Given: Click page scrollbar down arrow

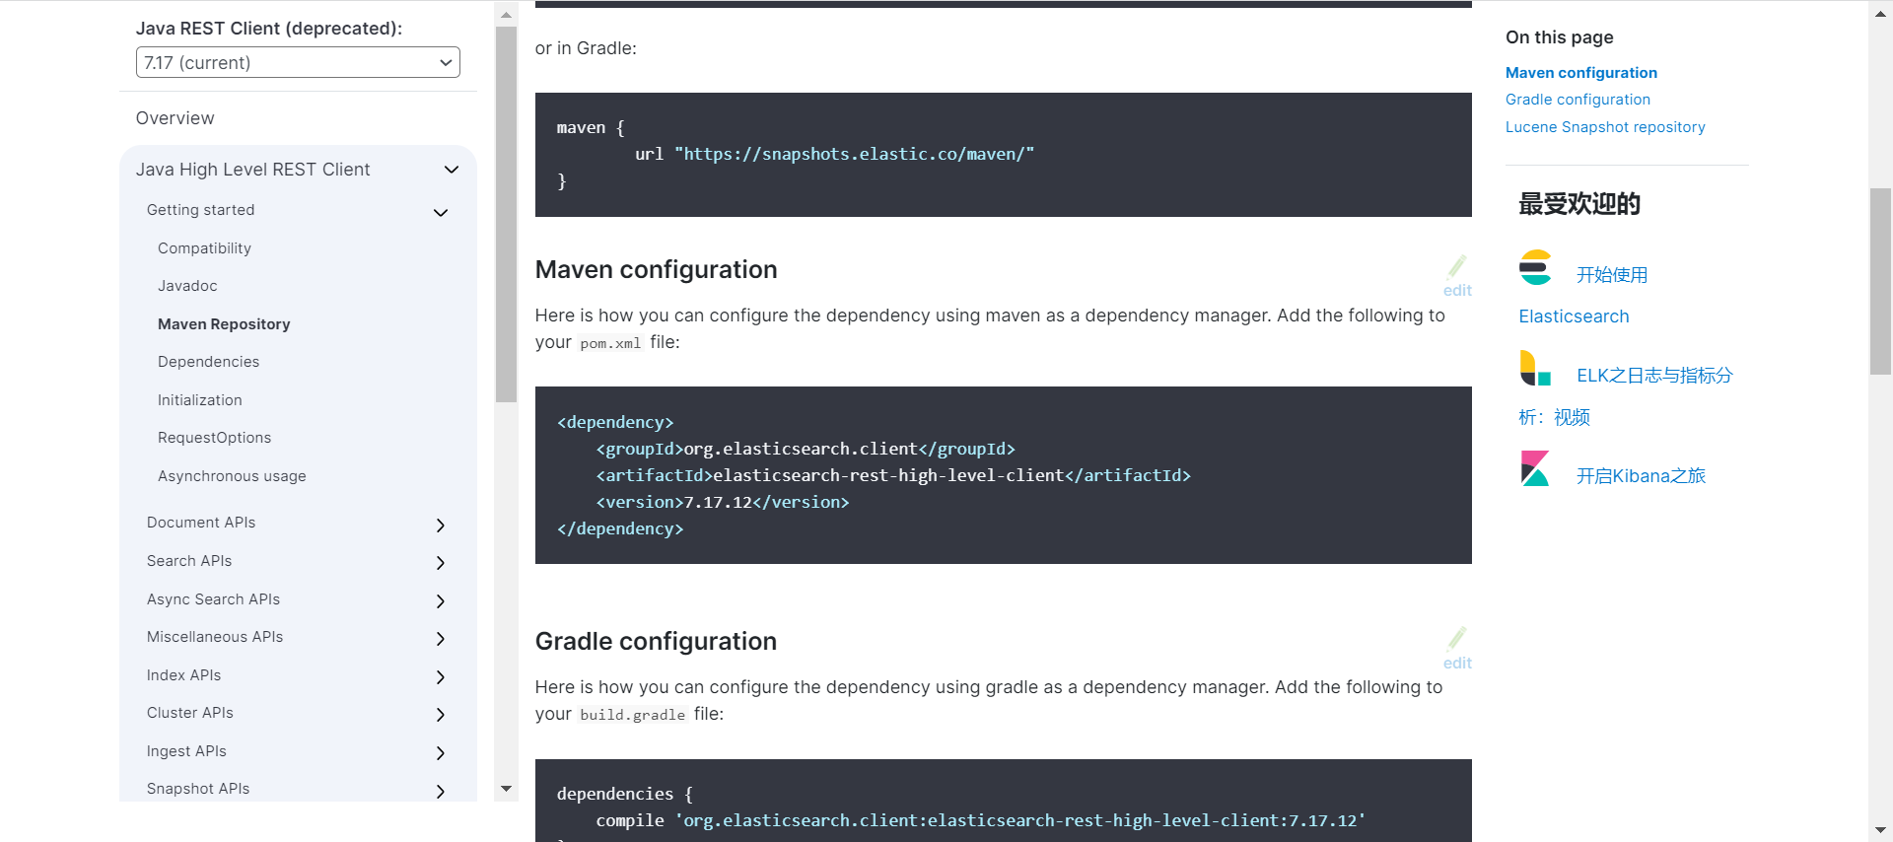Looking at the screenshot, I should point(1880,830).
